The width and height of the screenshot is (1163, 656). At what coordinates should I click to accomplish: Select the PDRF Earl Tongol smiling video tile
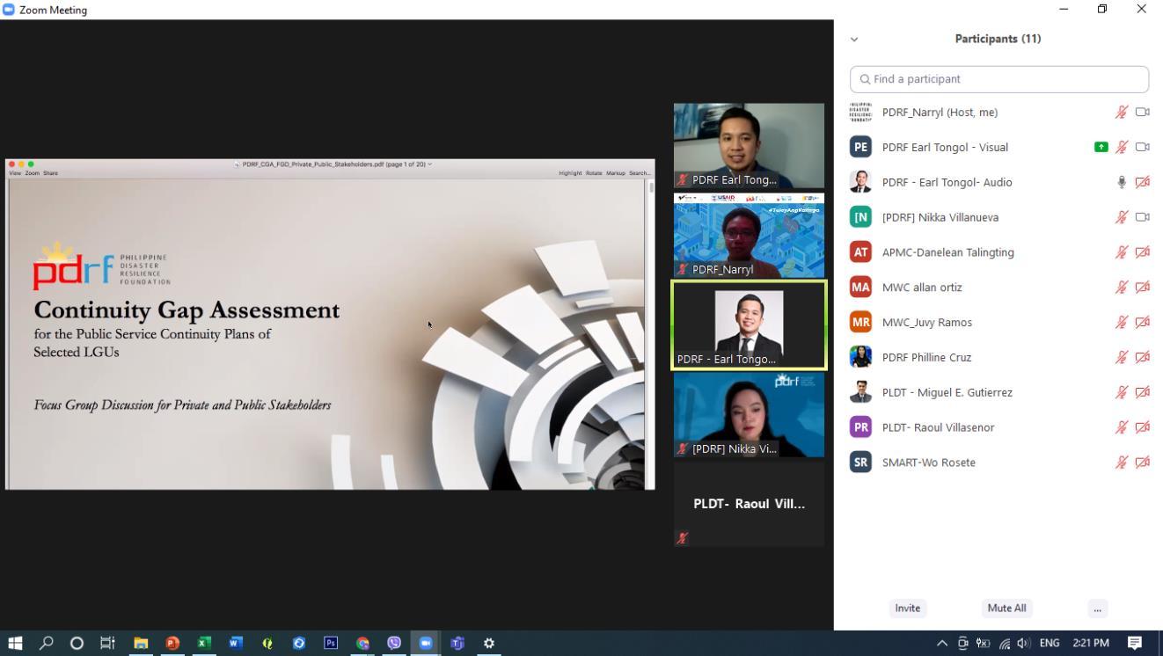pos(749,146)
